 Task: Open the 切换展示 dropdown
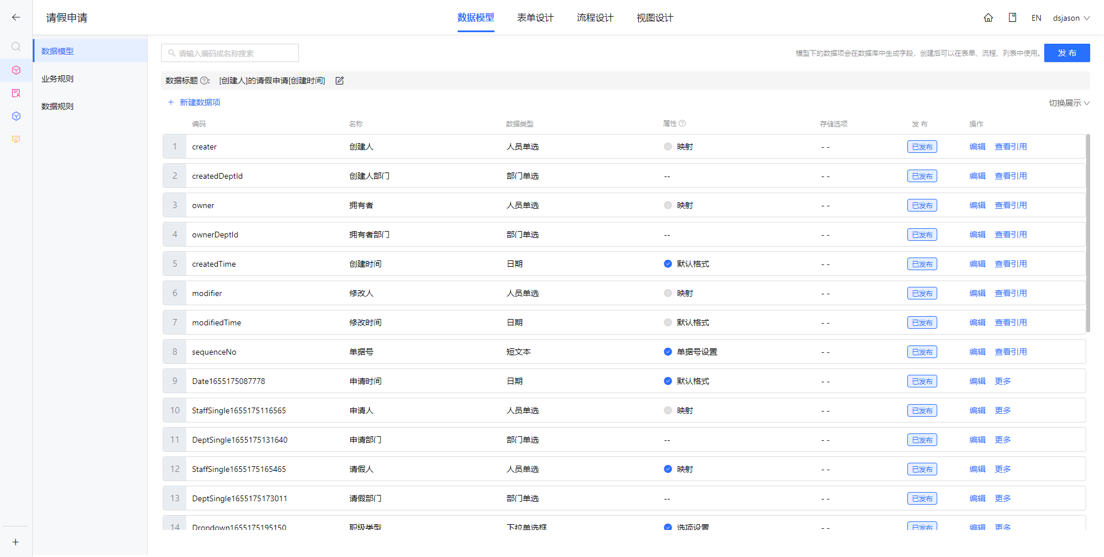pyautogui.click(x=1069, y=103)
